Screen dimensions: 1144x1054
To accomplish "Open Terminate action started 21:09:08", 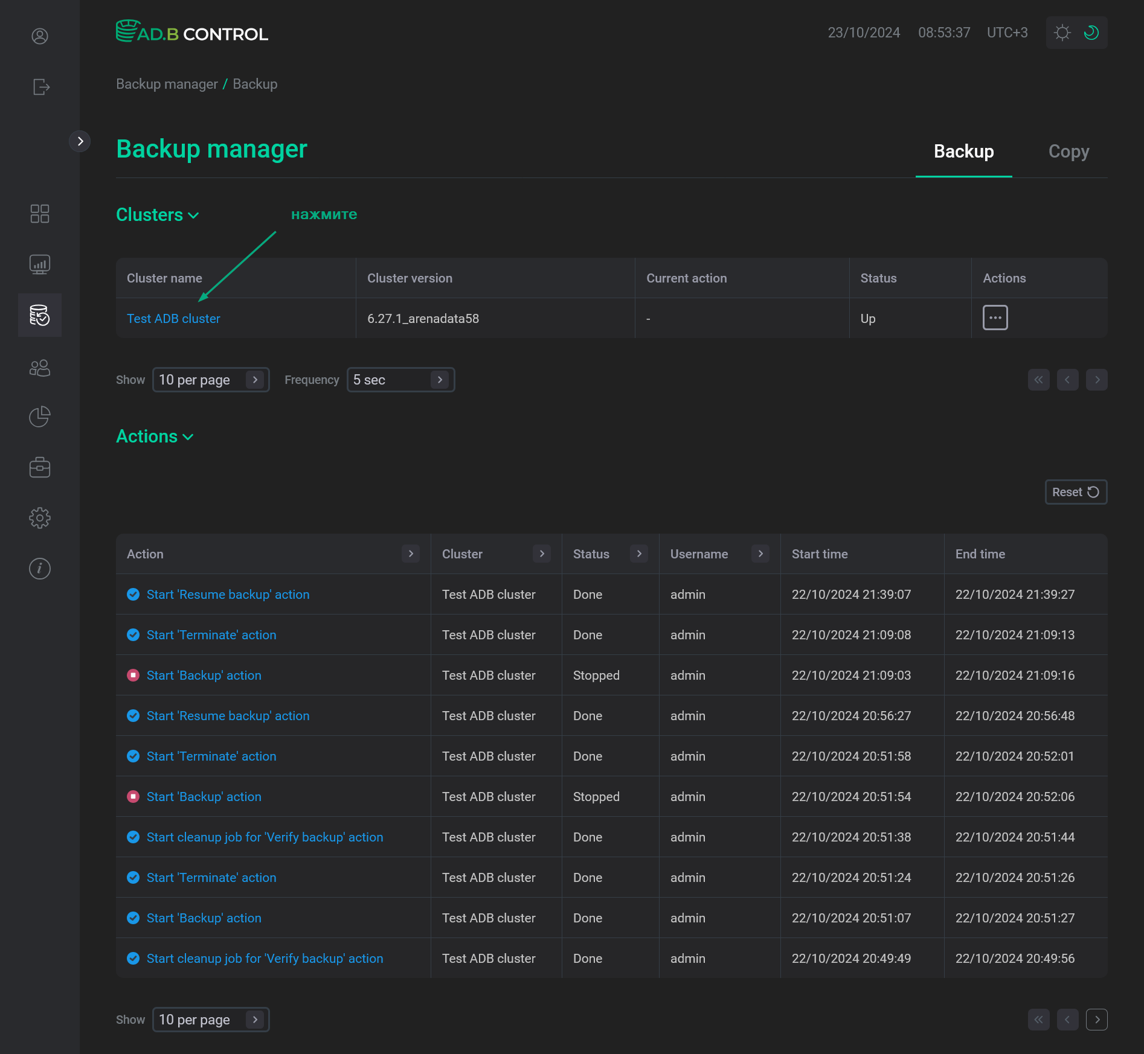I will (211, 635).
